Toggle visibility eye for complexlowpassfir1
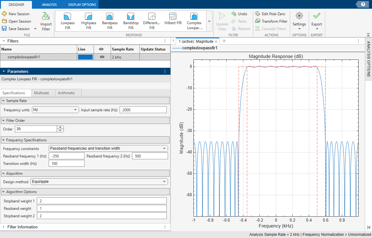This screenshot has width=372, height=238. (102, 57)
